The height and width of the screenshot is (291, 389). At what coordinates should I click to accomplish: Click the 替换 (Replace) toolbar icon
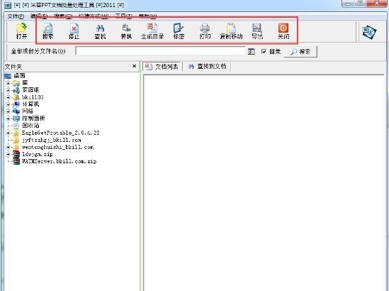(x=126, y=31)
